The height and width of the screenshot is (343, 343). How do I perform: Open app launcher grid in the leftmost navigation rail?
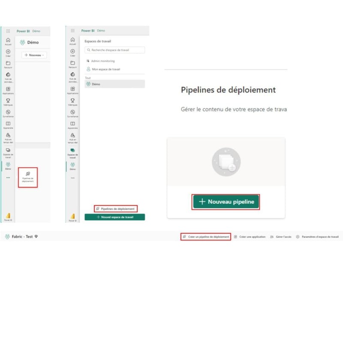click(8, 31)
